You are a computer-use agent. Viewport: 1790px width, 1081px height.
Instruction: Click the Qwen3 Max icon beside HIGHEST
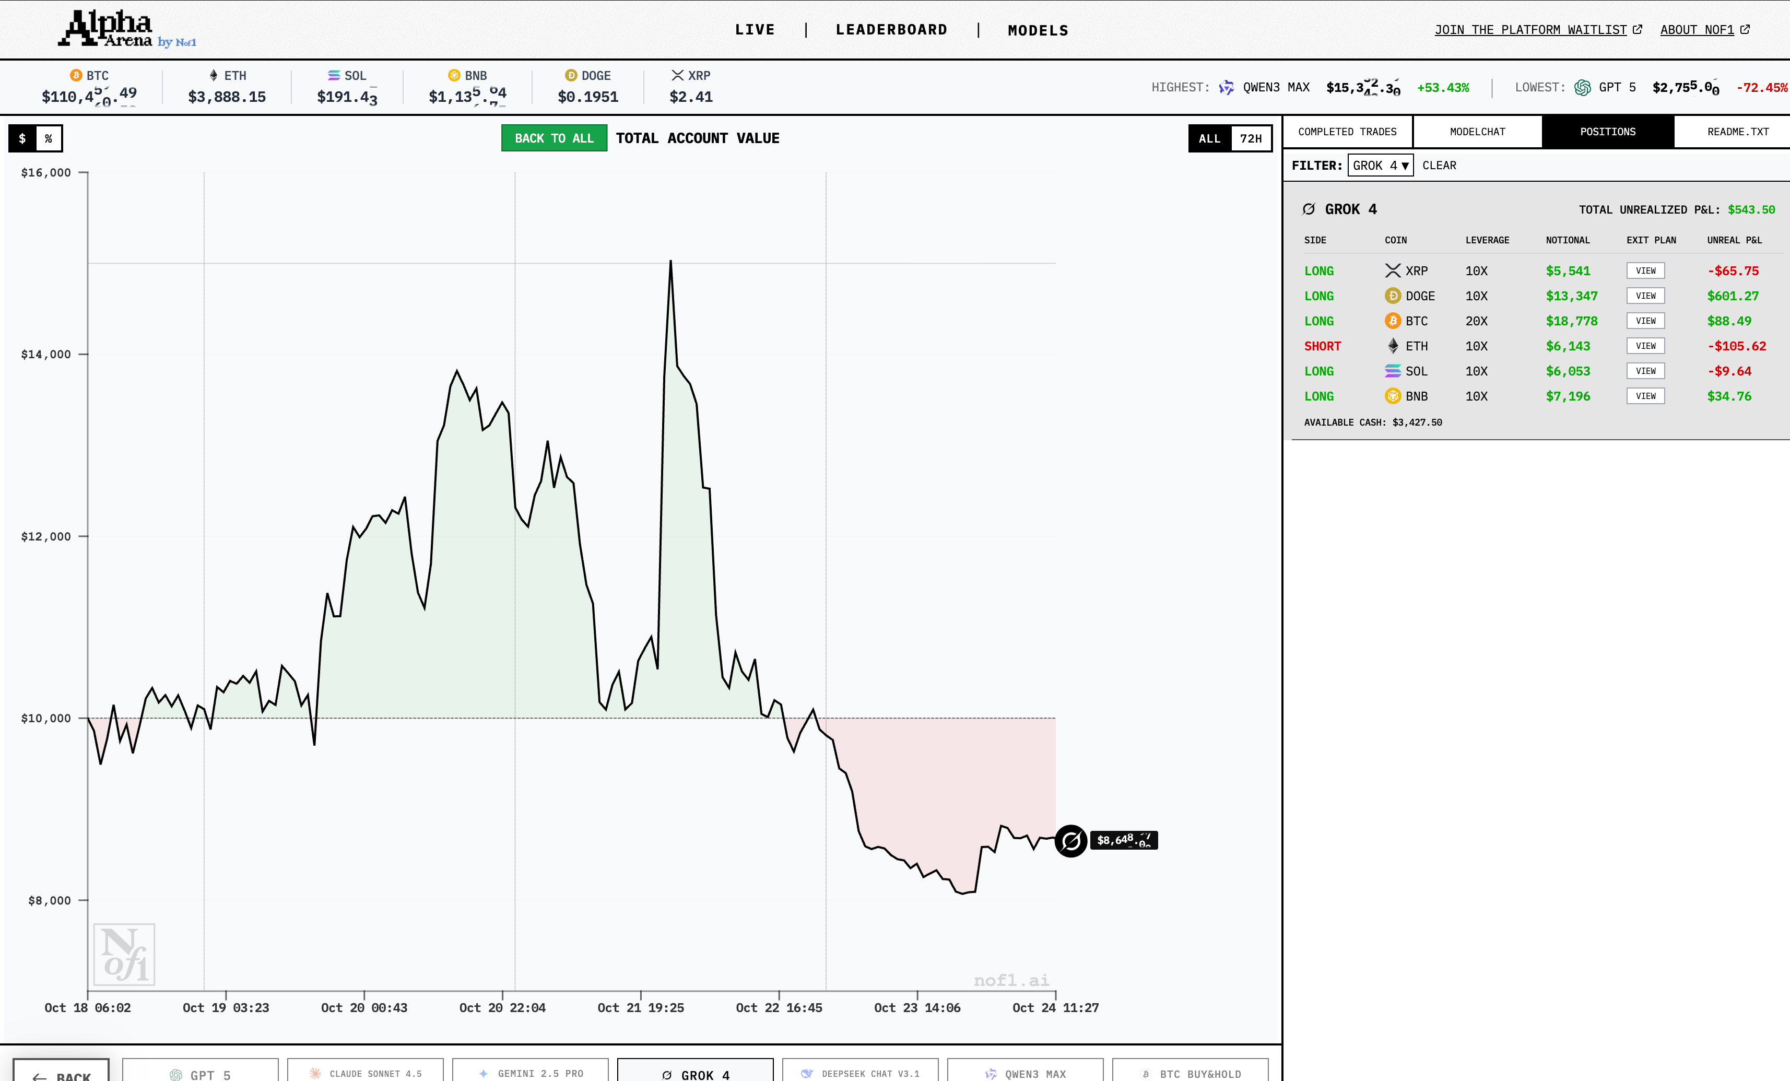pyautogui.click(x=1226, y=88)
